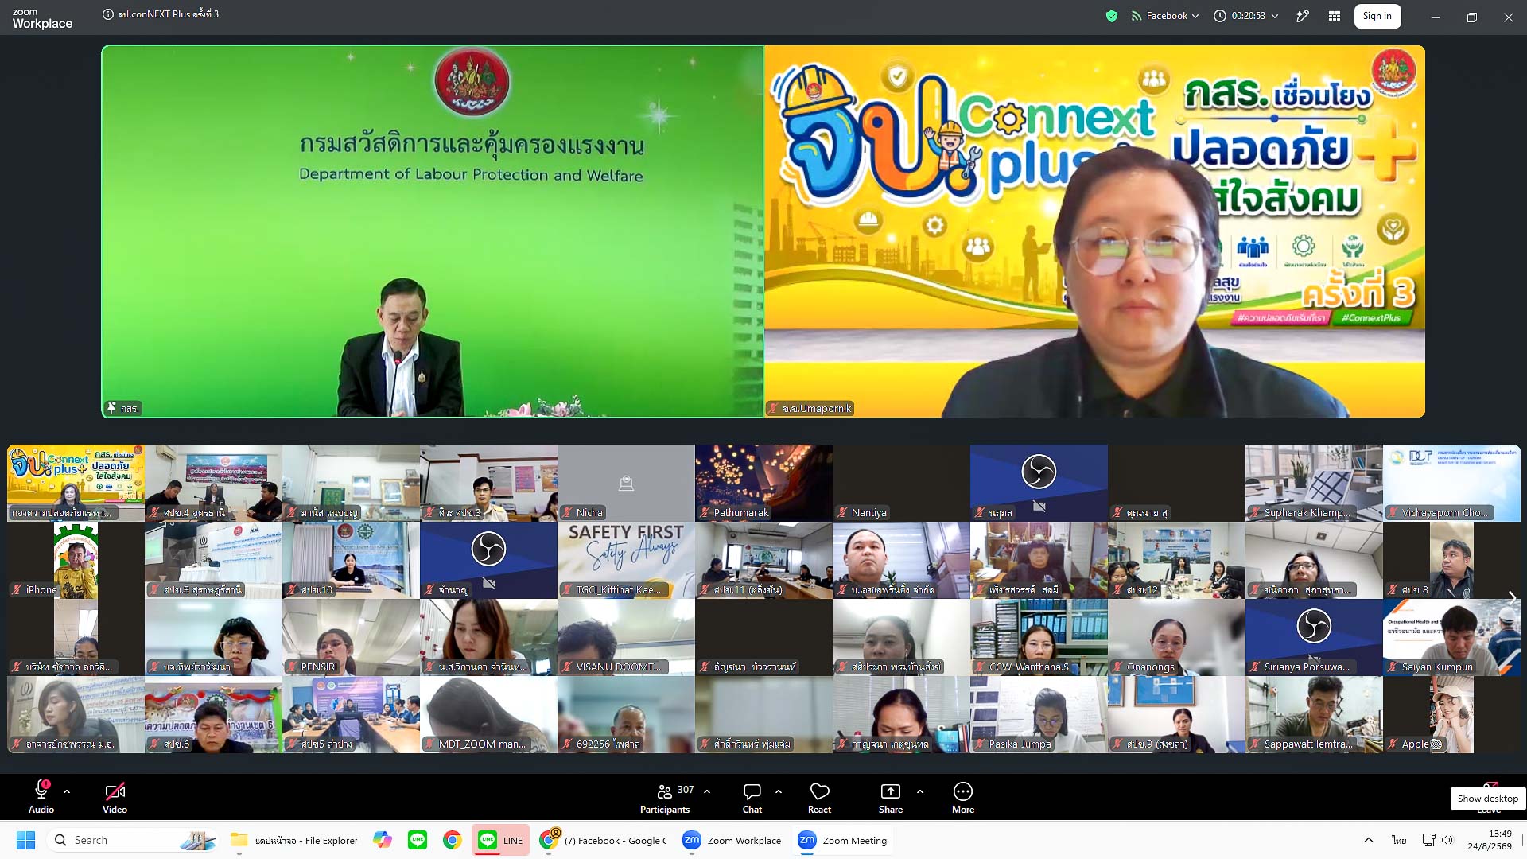Open the pinned Google Chrome taskbar icon

pyautogui.click(x=453, y=840)
